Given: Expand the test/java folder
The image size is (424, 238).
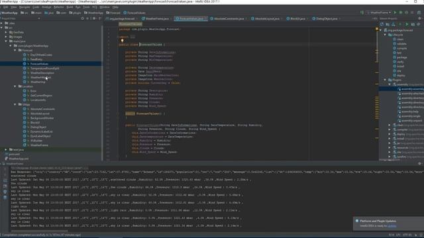Looking at the screenshot, I should [x=6, y=149].
